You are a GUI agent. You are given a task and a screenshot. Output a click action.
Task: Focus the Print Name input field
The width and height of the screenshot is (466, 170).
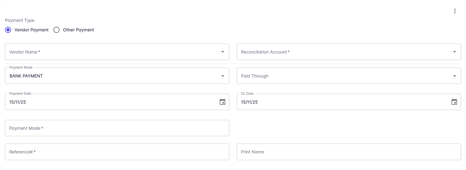point(348,152)
